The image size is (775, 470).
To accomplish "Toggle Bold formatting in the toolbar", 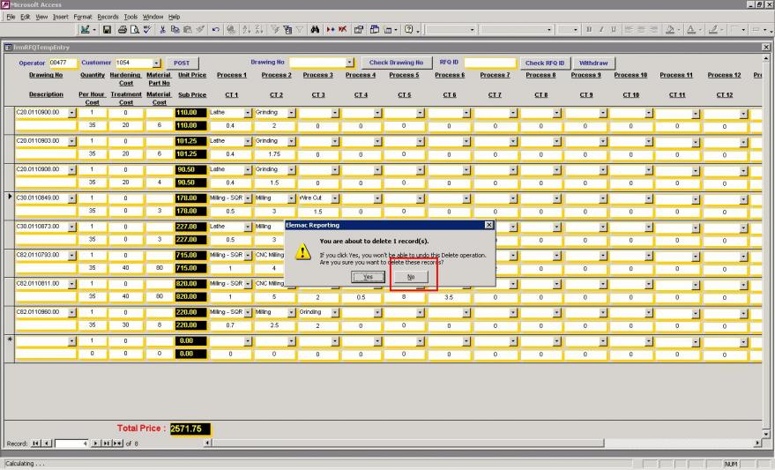I will pyautogui.click(x=587, y=30).
